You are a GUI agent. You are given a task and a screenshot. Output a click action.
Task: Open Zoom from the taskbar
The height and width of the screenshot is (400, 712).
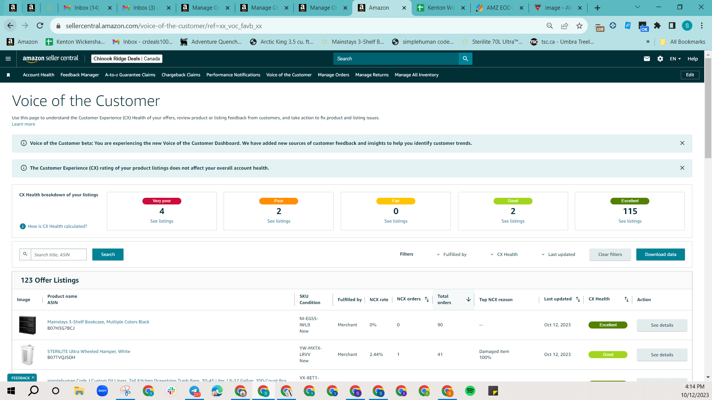coord(102,391)
